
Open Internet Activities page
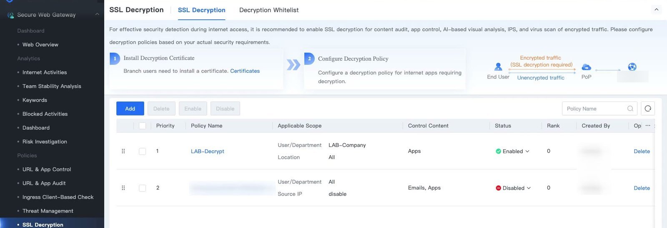[x=45, y=72]
